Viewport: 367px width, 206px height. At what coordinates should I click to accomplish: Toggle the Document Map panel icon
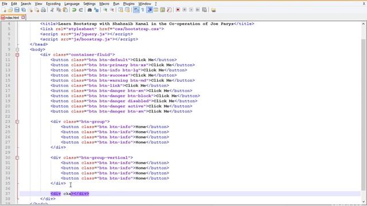(x=162, y=10)
